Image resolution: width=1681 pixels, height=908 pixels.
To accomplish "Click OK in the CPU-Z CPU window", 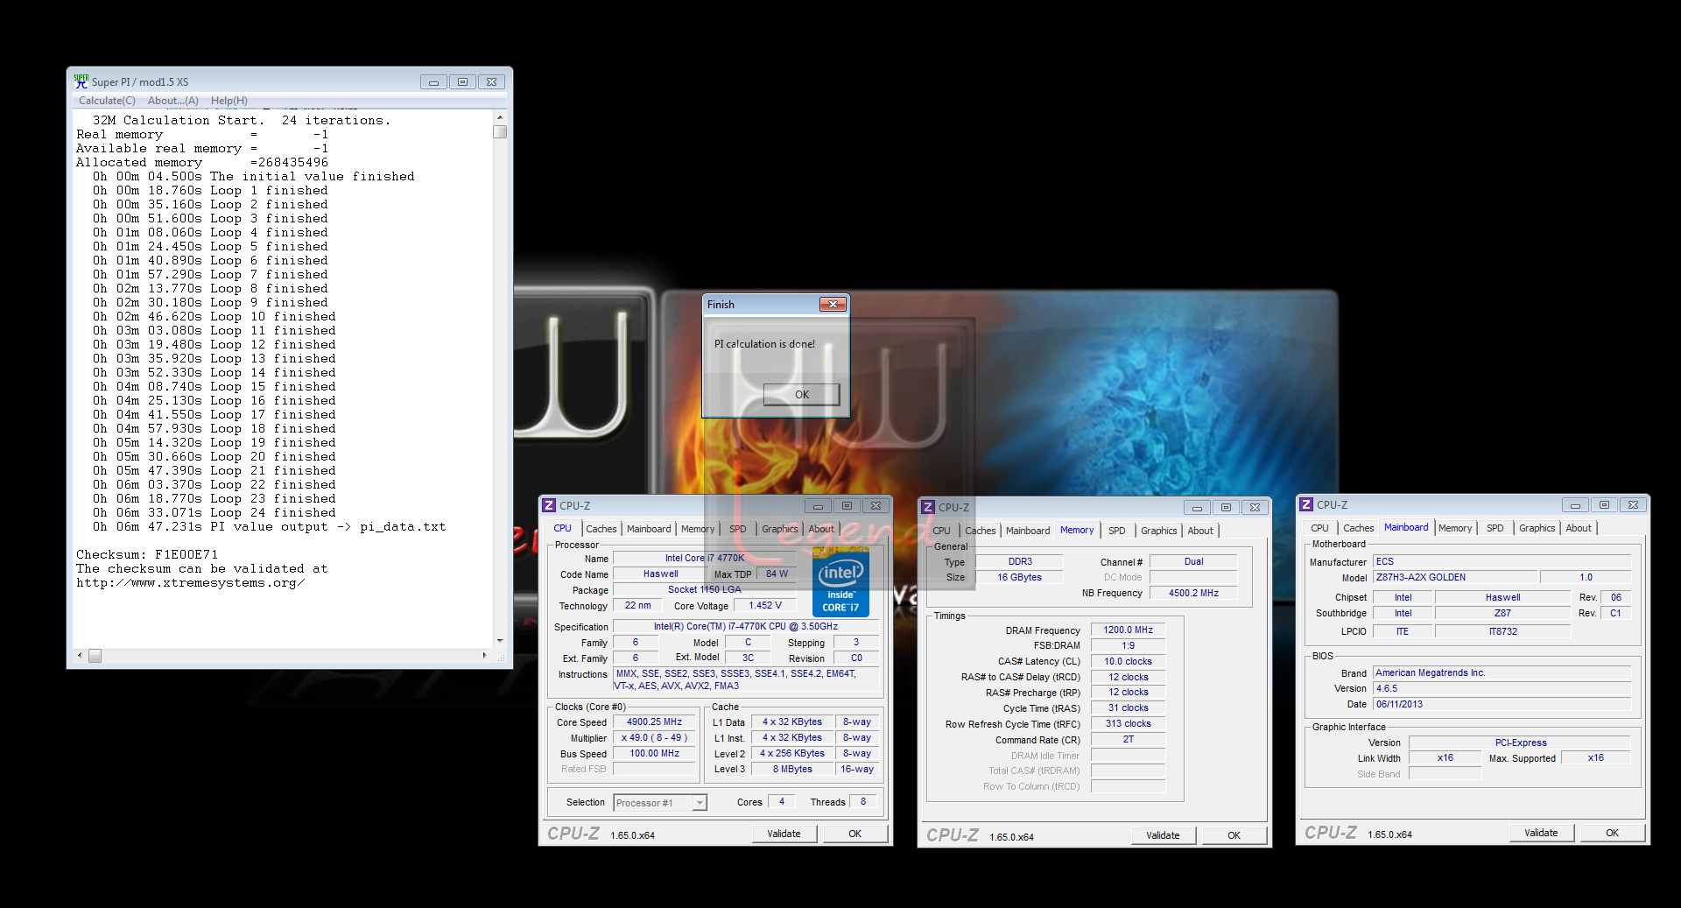I will click(x=855, y=834).
